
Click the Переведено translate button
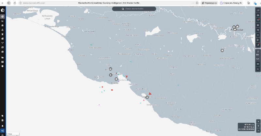coord(209,3)
